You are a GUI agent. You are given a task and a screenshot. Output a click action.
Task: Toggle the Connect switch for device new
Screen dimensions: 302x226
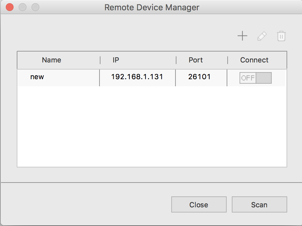coord(256,78)
